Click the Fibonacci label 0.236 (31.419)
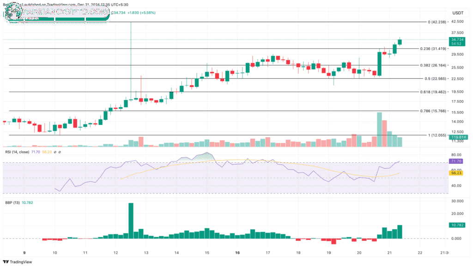 [433, 49]
